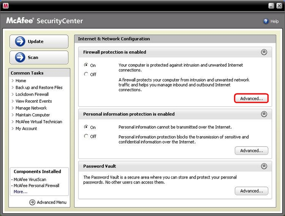Click the chevron next to Manage Network
285x216 pixels.
(x=13, y=108)
